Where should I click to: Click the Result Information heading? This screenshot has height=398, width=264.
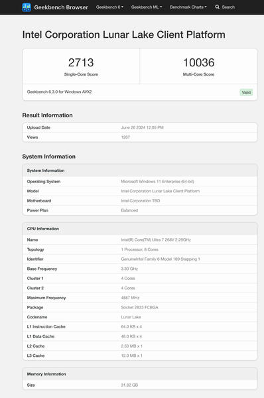pyautogui.click(x=48, y=115)
